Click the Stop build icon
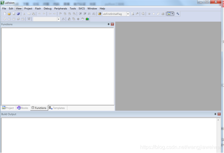Screen dimensions: 224x153 [x=23, y=19]
